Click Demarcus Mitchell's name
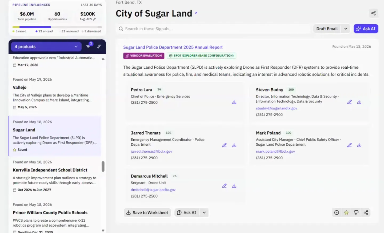This screenshot has height=233, width=384. [x=149, y=176]
